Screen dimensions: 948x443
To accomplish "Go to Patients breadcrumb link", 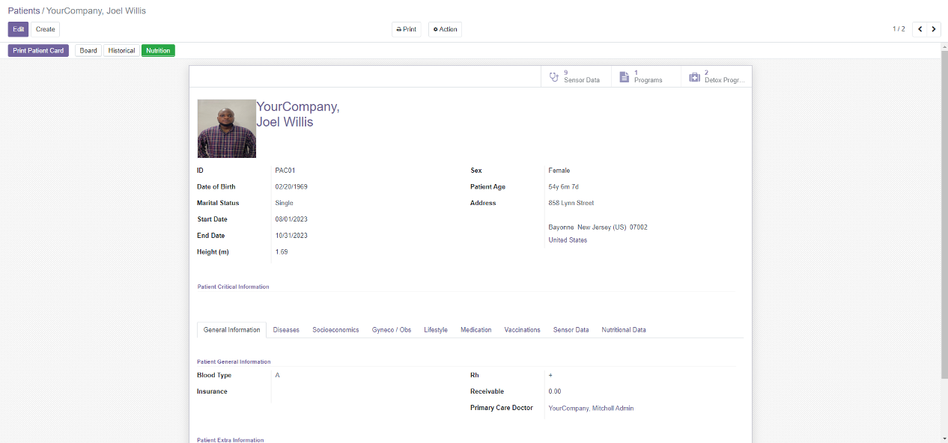I will coord(24,10).
